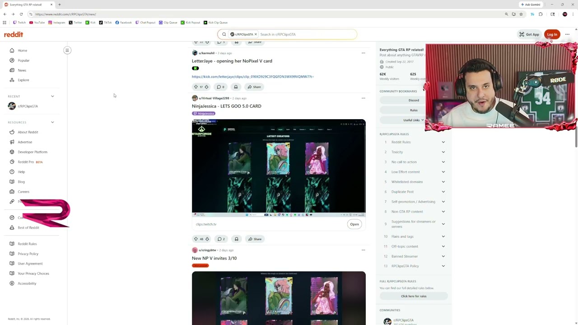The image size is (578, 325).
Task: Downvote the LetterJaye NoPixel V card post
Action: 206,87
